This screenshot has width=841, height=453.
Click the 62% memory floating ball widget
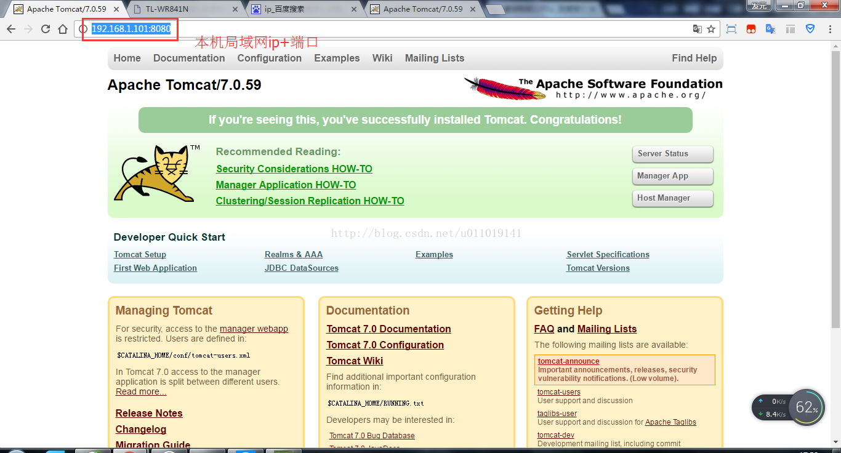click(806, 407)
